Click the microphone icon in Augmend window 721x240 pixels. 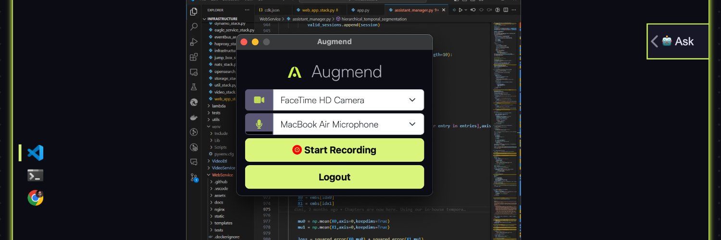pyautogui.click(x=259, y=124)
